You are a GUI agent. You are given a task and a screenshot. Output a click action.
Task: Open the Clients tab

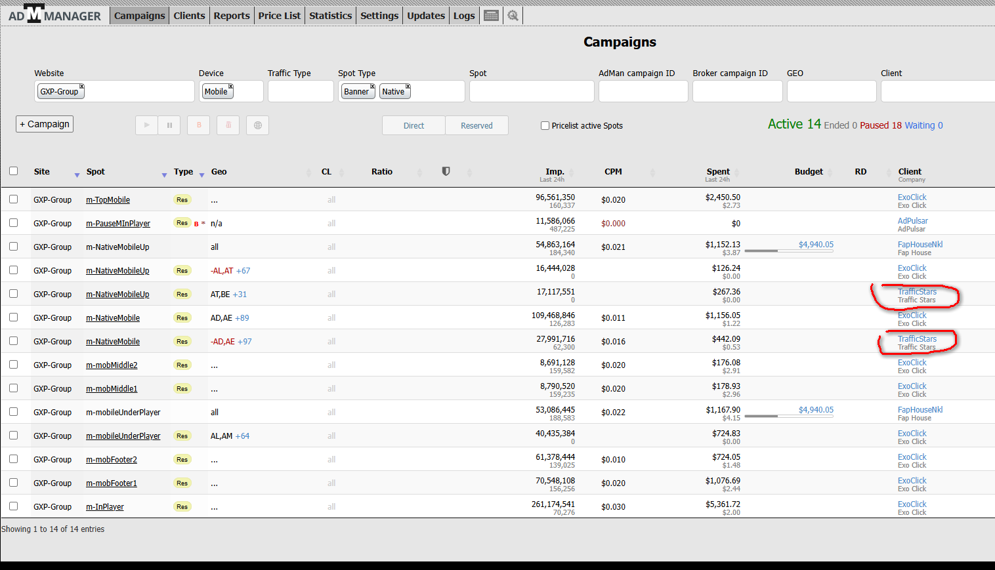[189, 16]
